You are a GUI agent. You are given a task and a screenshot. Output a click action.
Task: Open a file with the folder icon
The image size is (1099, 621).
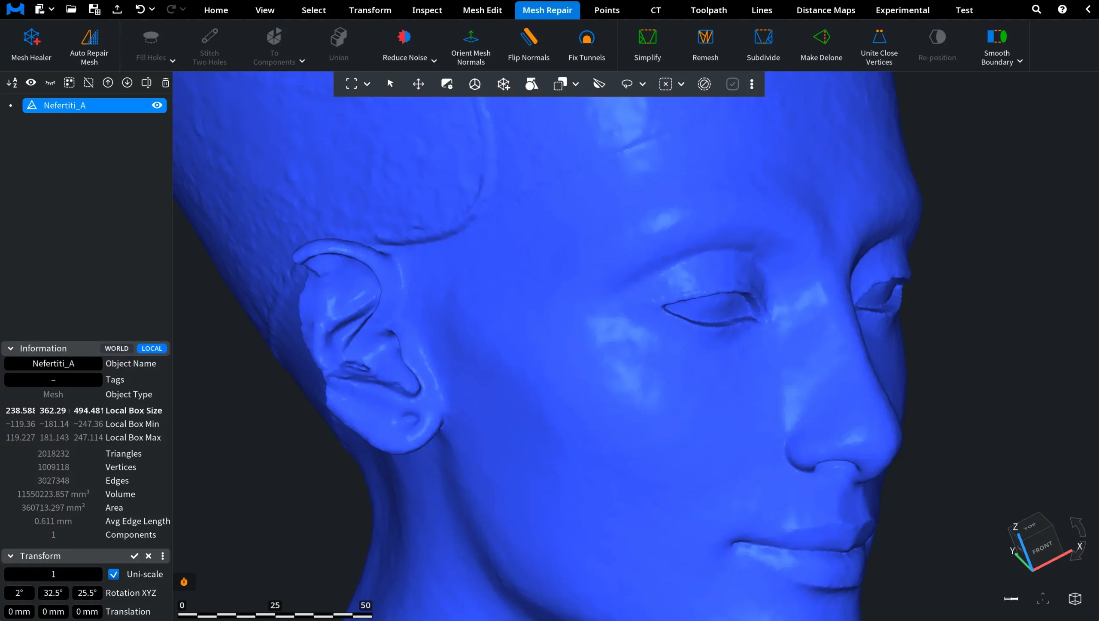(71, 9)
